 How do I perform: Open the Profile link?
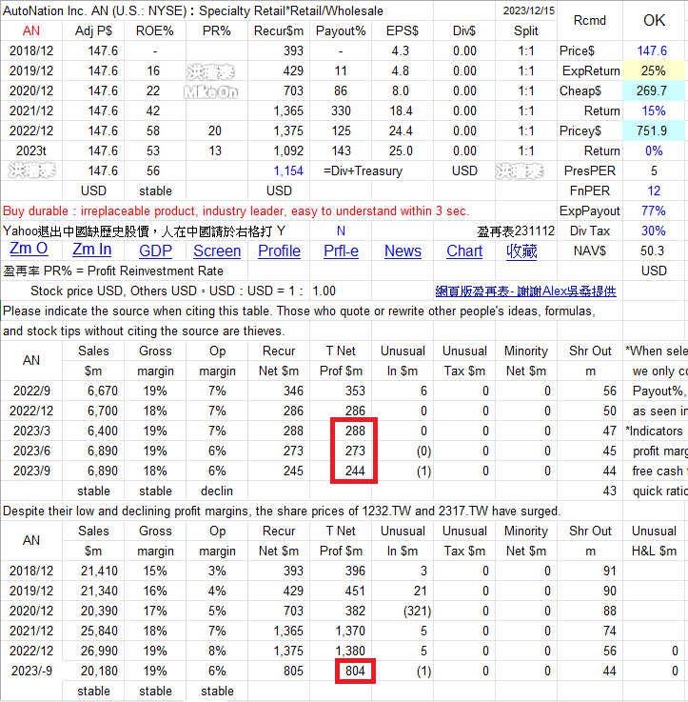pyautogui.click(x=279, y=251)
